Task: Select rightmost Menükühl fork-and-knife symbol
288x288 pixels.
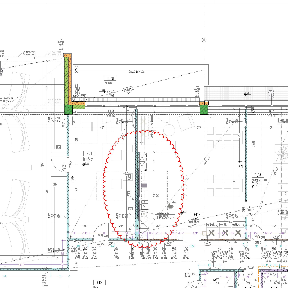Action: point(238,233)
